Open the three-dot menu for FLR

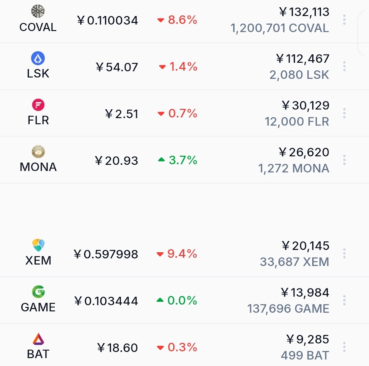click(344, 113)
